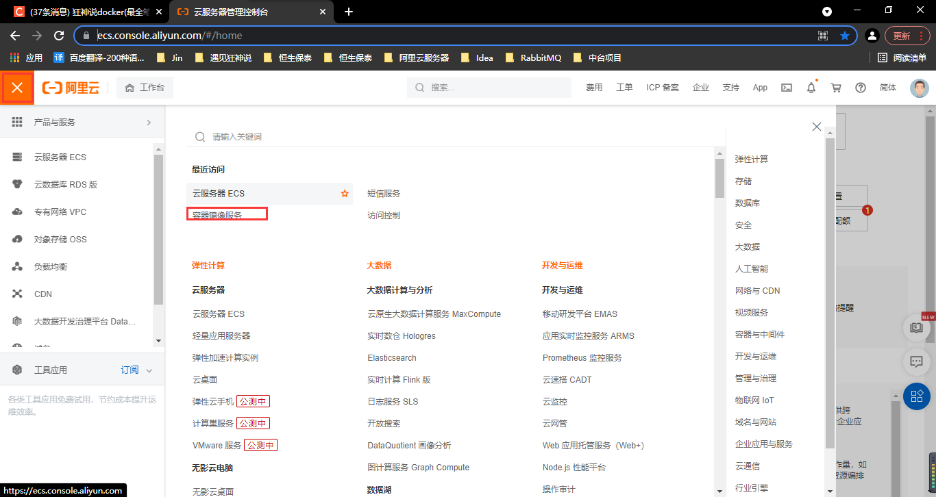This screenshot has height=497, width=936.
Task: Launch the Cloud Shell terminal icon
Action: click(x=787, y=88)
